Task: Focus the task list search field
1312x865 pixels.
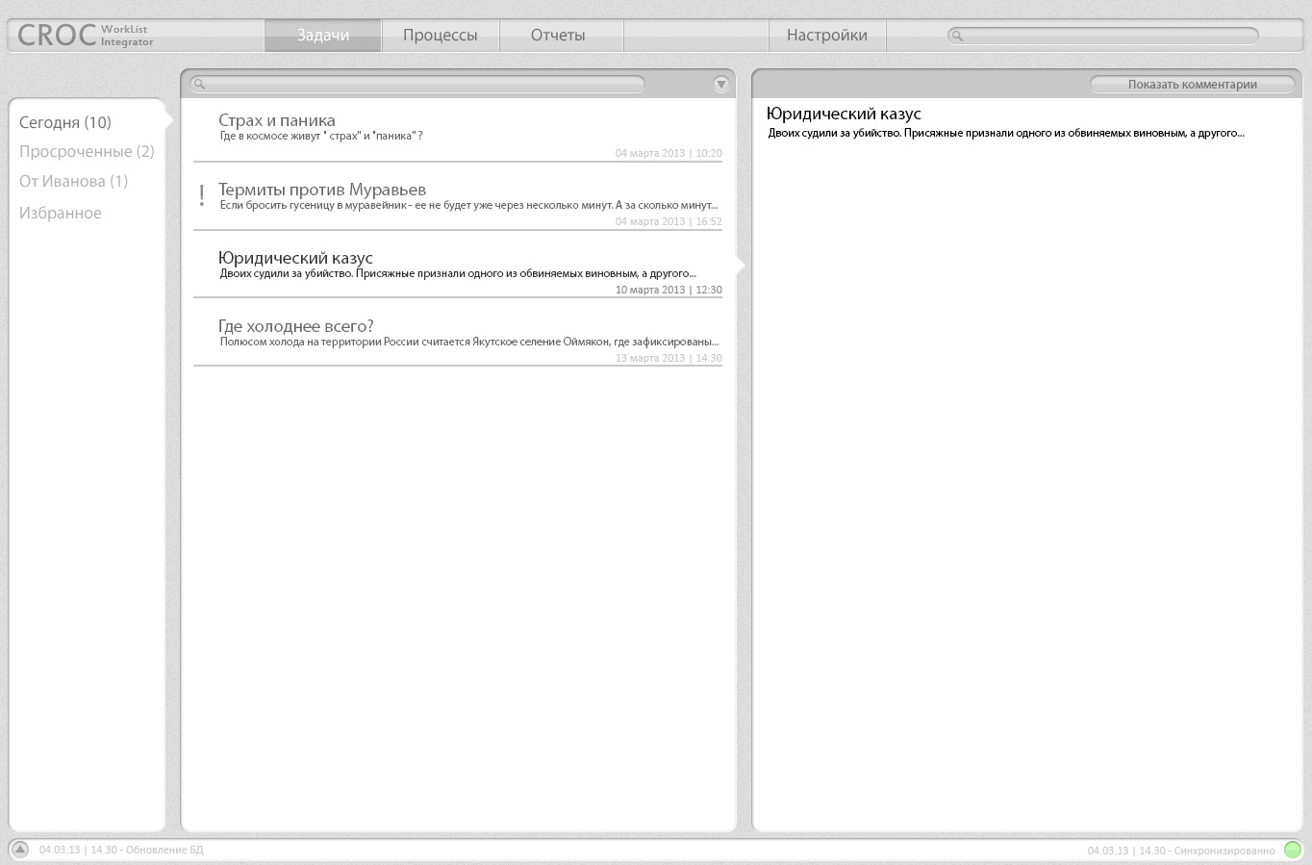Action: [x=417, y=84]
